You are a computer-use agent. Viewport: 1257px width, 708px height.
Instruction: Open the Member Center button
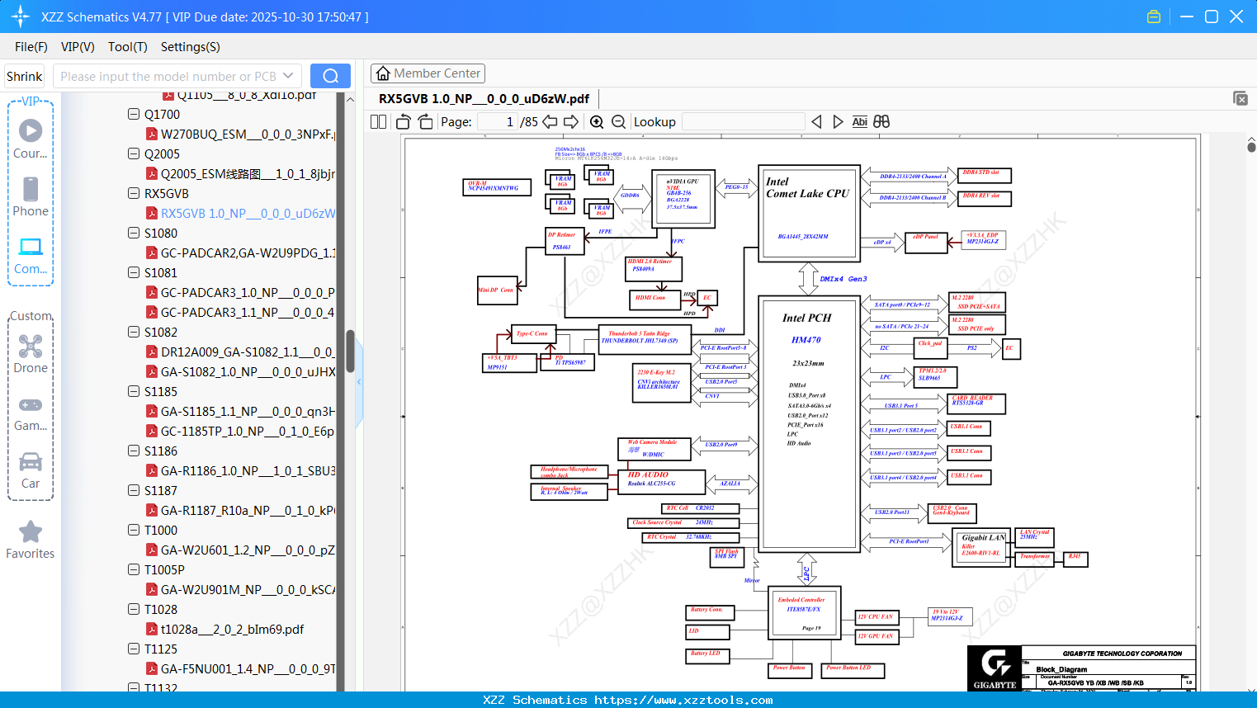tap(428, 73)
